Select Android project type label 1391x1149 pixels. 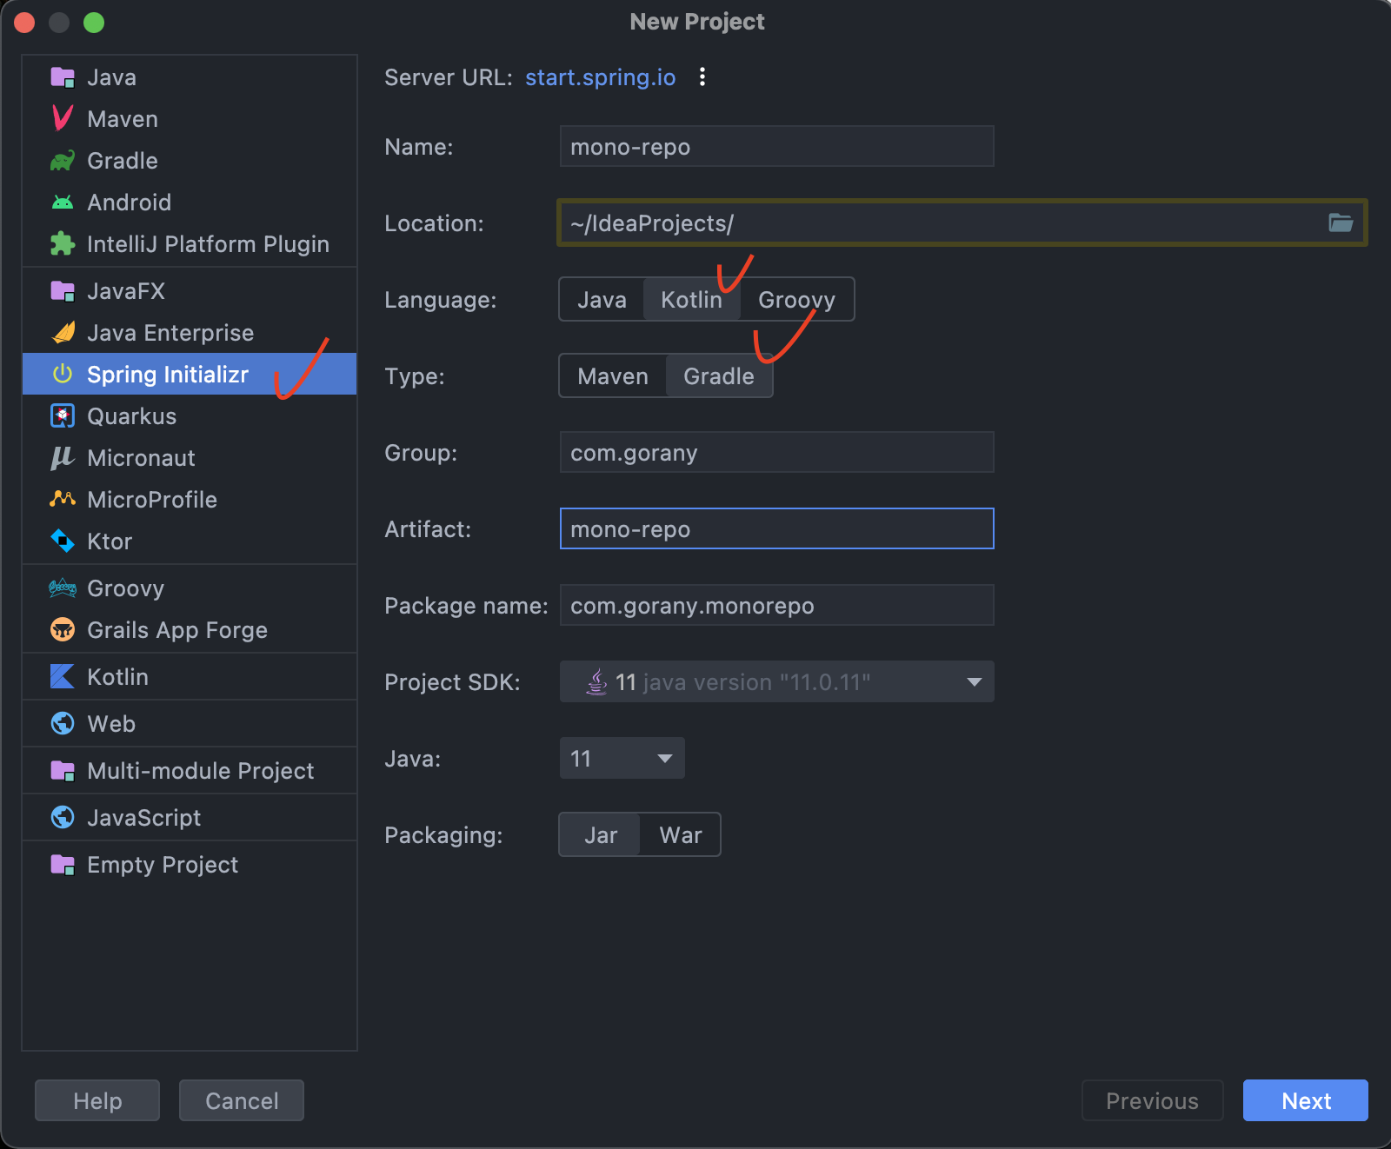129,203
